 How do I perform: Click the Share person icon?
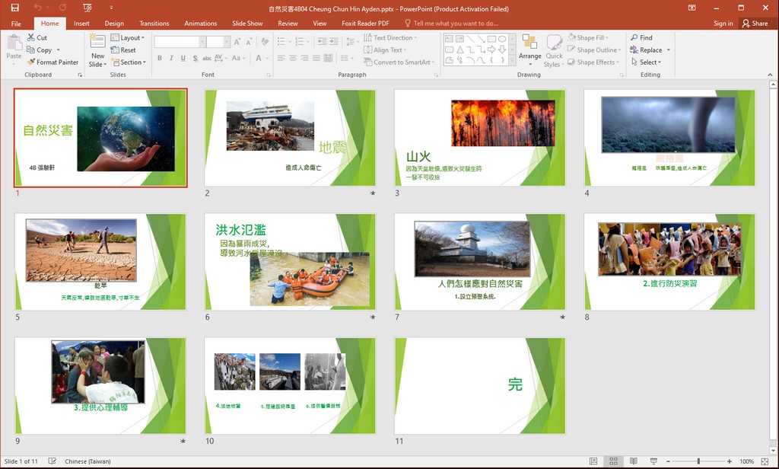746,24
